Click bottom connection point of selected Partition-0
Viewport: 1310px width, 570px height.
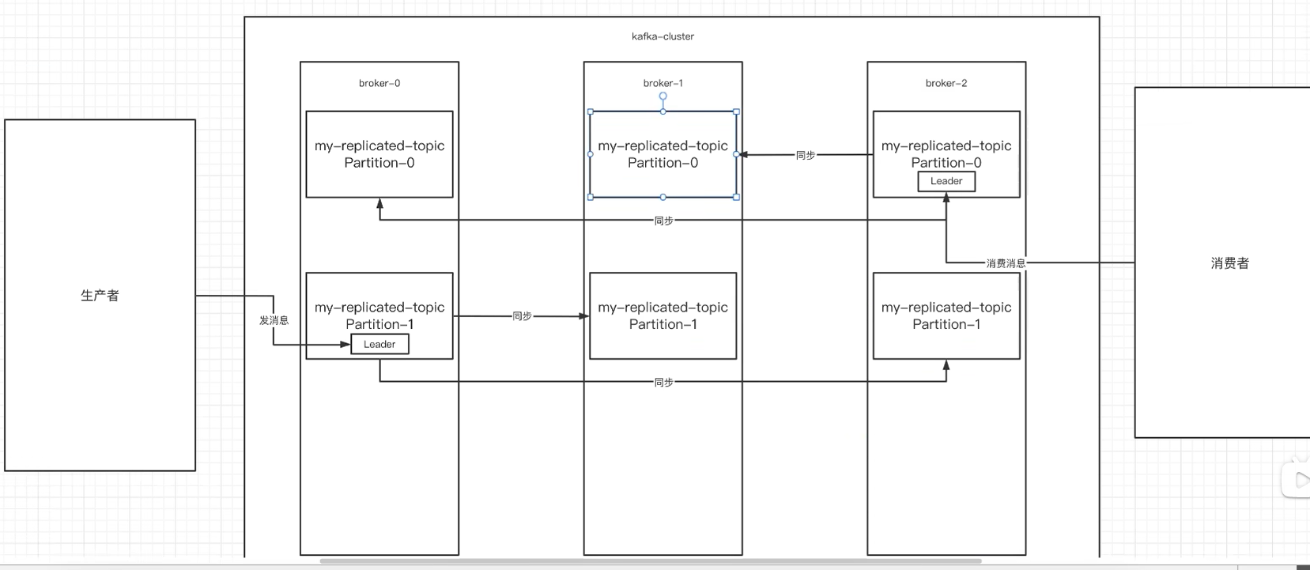tap(663, 197)
